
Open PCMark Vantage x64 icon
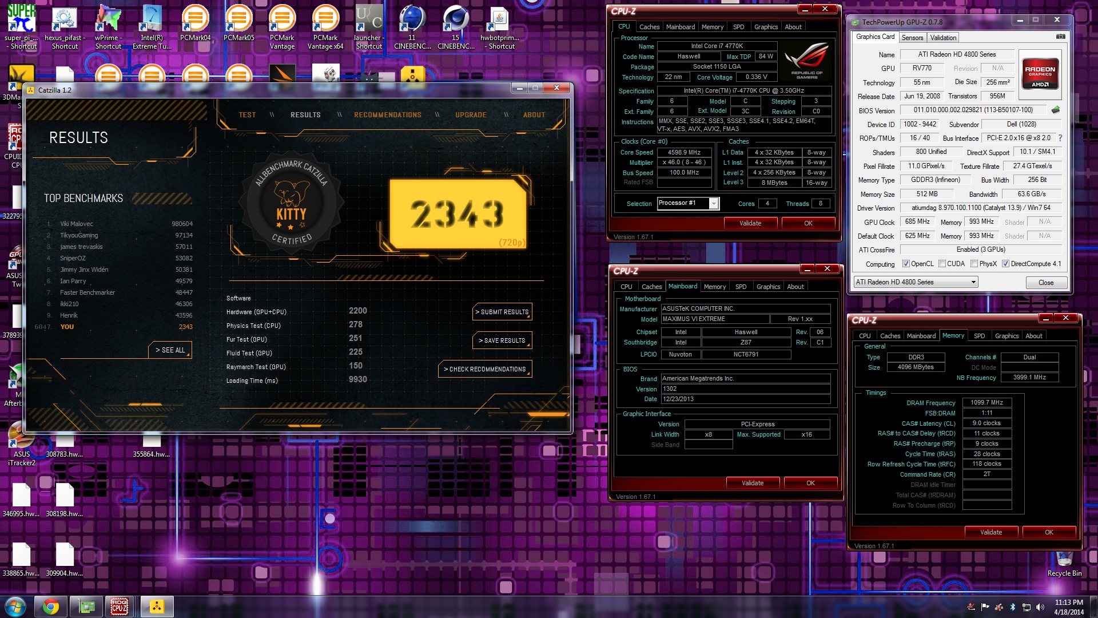325,26
